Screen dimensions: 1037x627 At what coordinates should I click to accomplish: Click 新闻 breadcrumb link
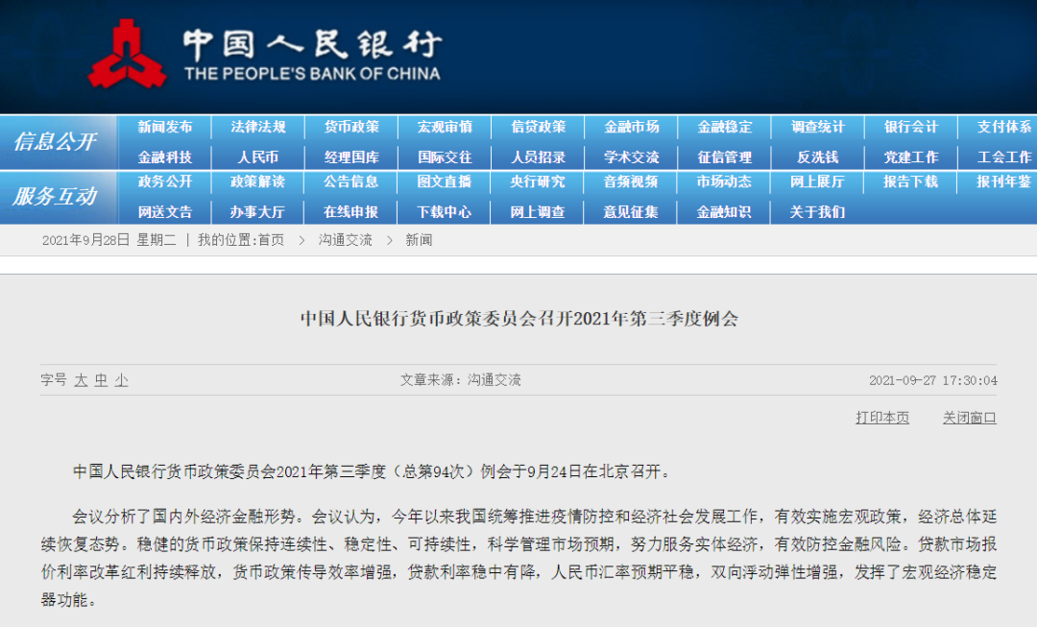tap(419, 240)
